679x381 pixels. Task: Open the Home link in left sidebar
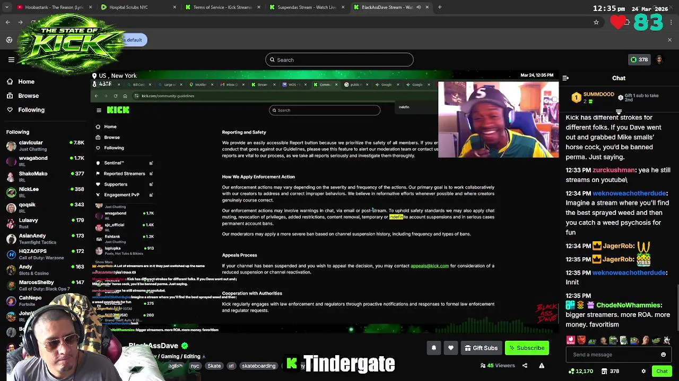[x=26, y=81]
